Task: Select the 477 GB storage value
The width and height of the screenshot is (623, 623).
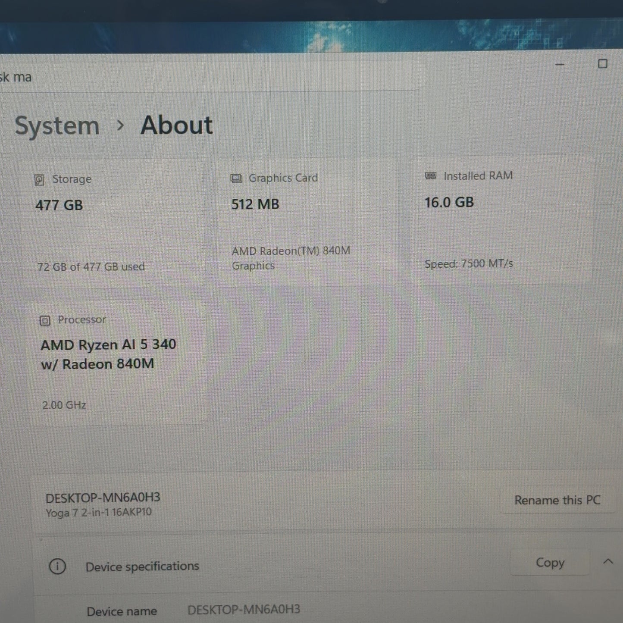Action: [x=59, y=205]
